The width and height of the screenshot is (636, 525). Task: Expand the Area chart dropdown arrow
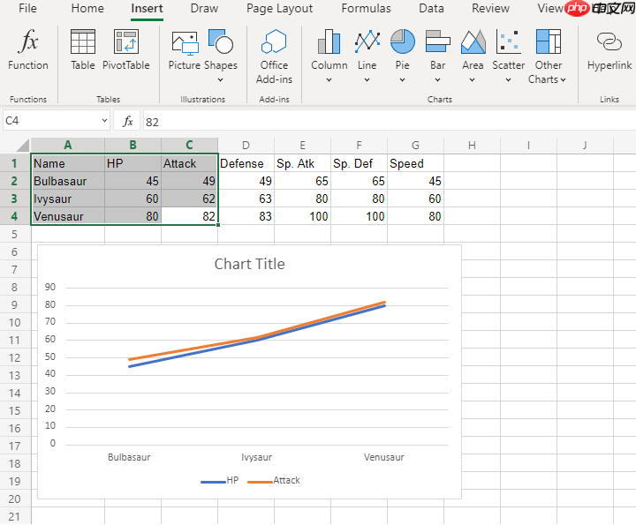point(472,79)
